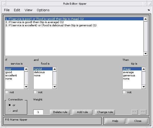Image resolution: width=153 pixels, height=128 pixels.
Task: Click food list scroll down arrow
Action: coord(55,87)
